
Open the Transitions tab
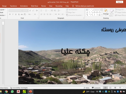tap(13, 6)
